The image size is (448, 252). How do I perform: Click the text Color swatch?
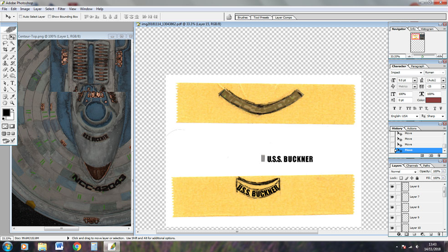pos(433,100)
